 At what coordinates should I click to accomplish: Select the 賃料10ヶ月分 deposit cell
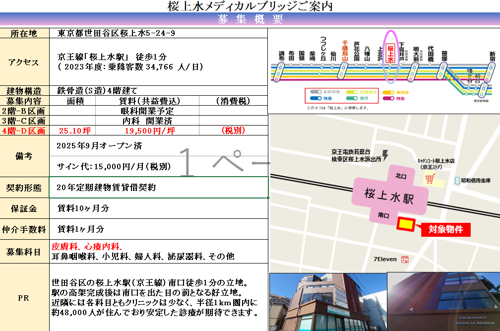click(x=159, y=208)
